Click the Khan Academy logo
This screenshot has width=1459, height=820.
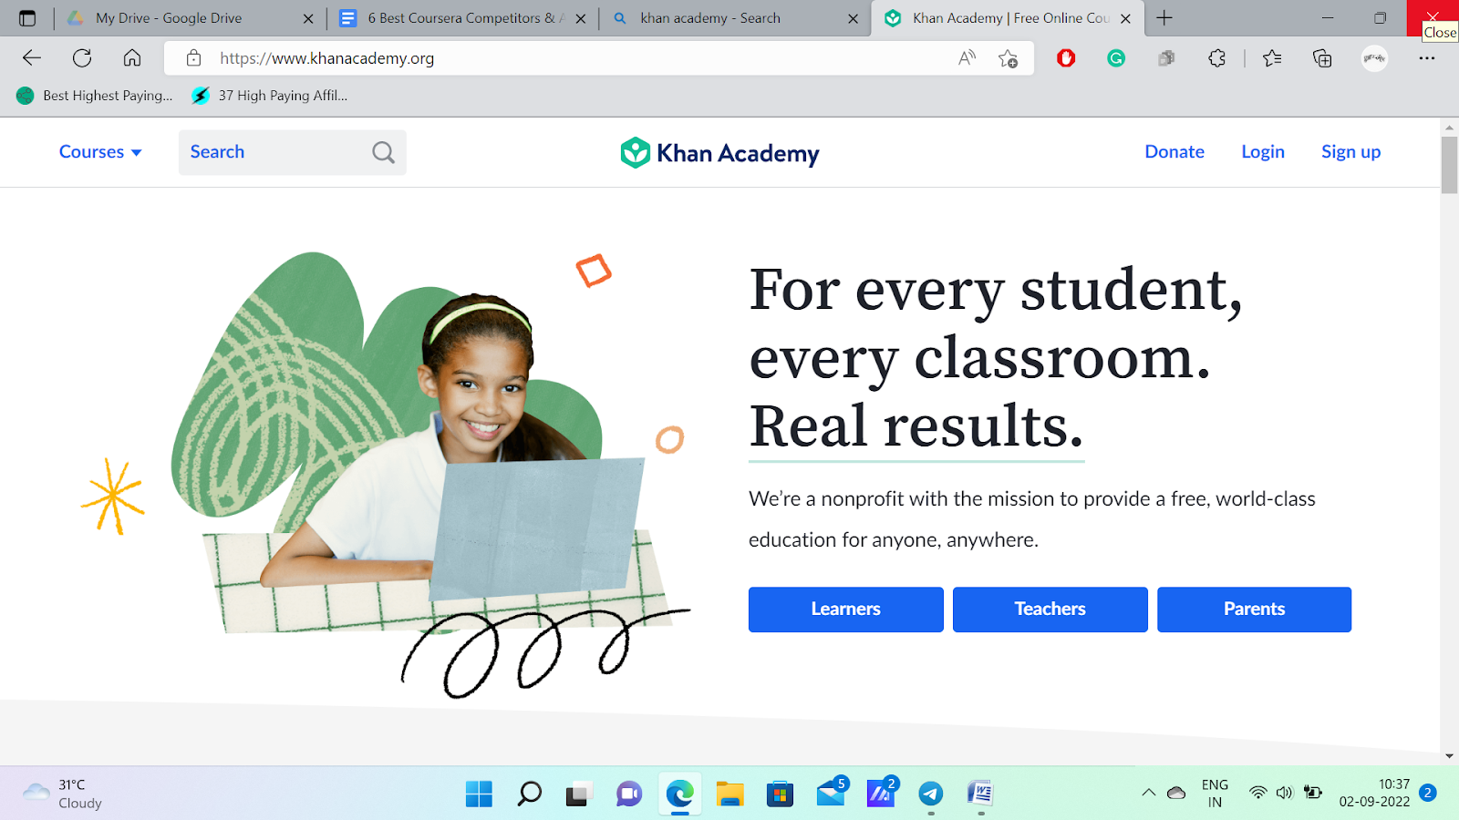click(x=719, y=153)
